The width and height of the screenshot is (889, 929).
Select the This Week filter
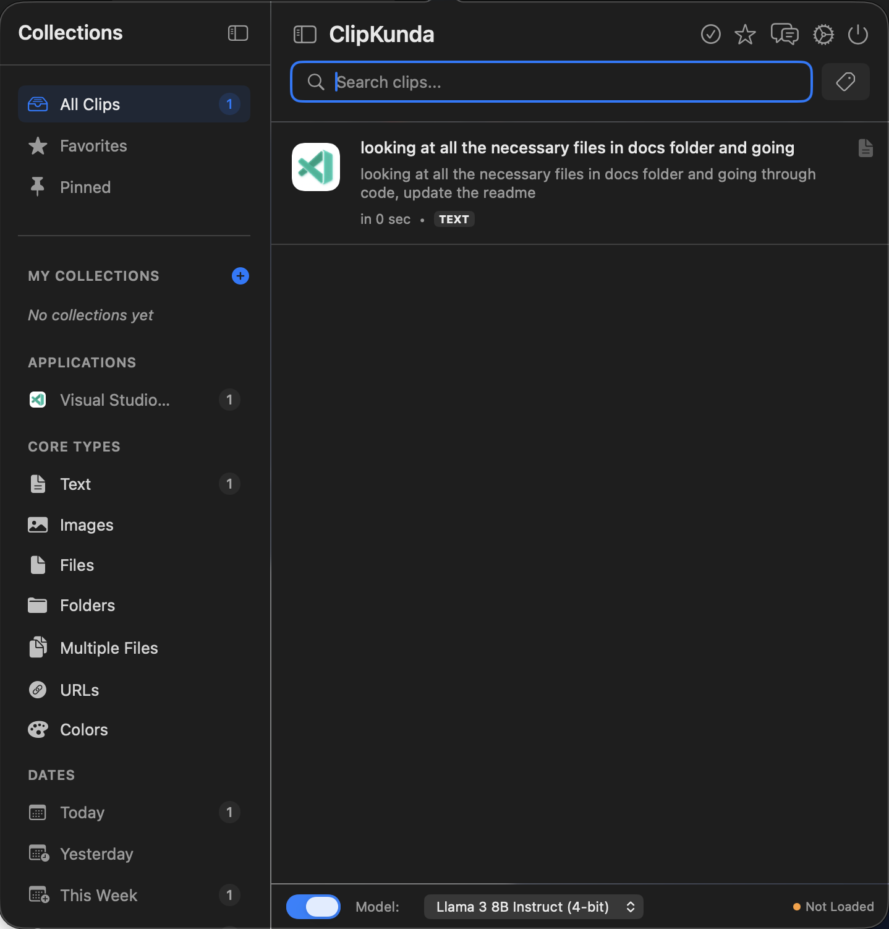click(98, 895)
